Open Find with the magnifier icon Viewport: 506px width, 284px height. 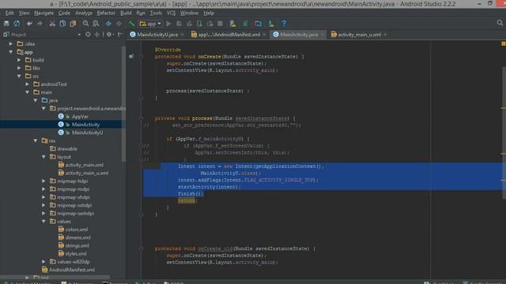(85, 23)
